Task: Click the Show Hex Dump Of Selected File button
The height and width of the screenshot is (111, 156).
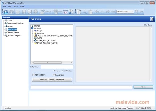Action: click(x=52, y=80)
